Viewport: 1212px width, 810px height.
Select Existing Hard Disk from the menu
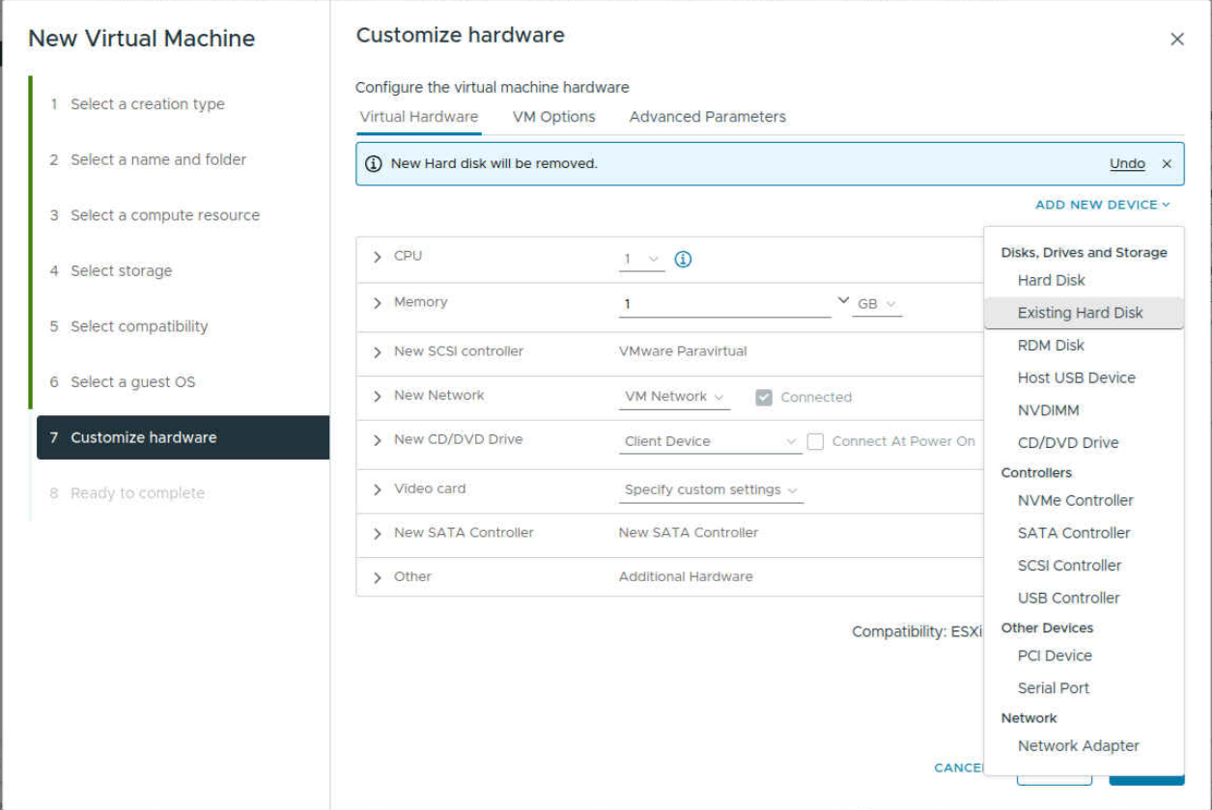(x=1080, y=313)
